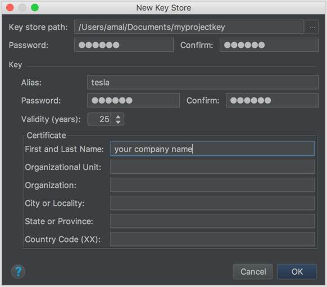Image resolution: width=327 pixels, height=287 pixels.
Task: Select the key store Confirm password field
Action: click(x=269, y=45)
